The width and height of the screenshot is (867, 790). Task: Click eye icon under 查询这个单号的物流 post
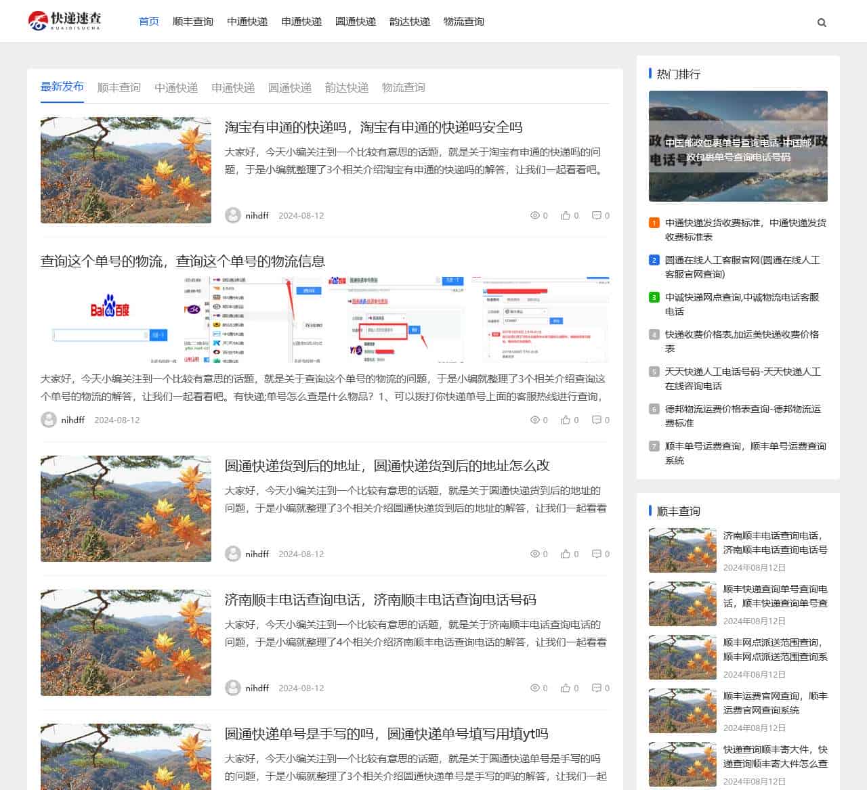coord(534,420)
